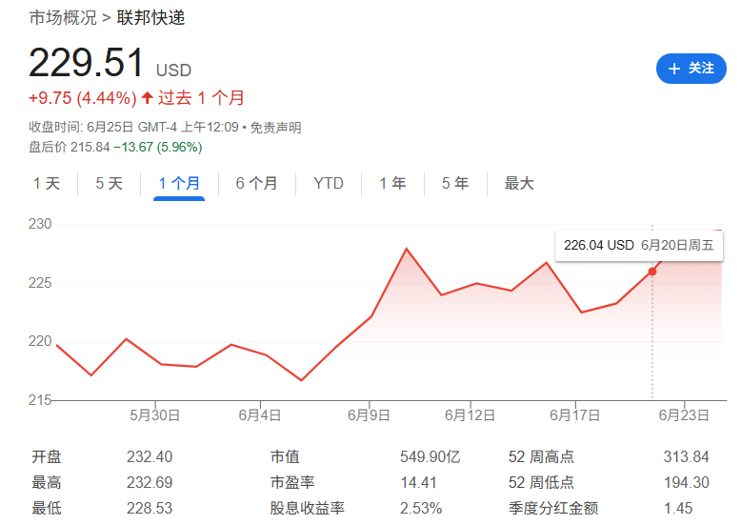Select the 最大 range tab
741x525 pixels.
pos(519,184)
